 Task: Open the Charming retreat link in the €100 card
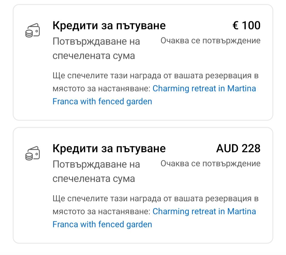pos(204,89)
